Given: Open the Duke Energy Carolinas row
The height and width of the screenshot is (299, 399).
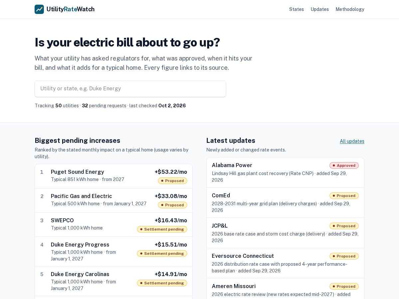Looking at the screenshot, I should (114, 281).
